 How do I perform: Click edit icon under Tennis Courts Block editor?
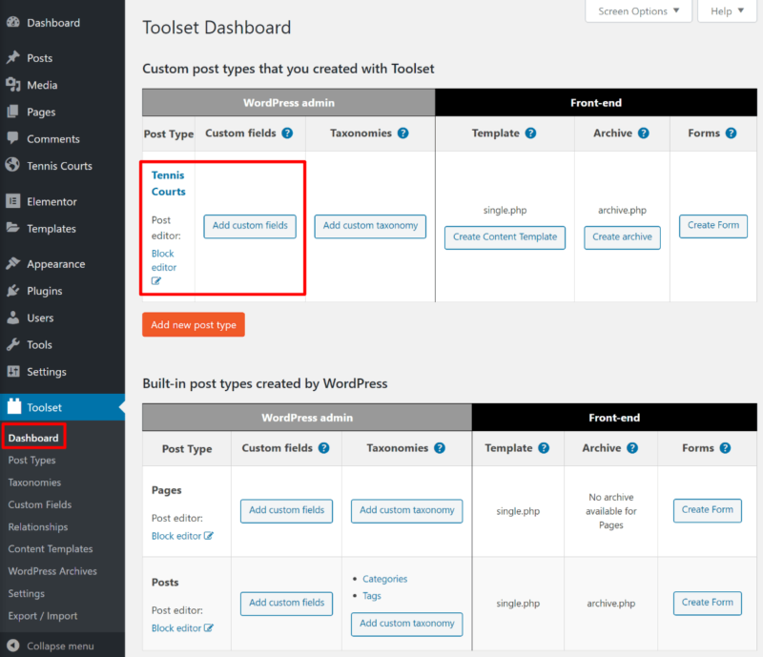pos(155,280)
